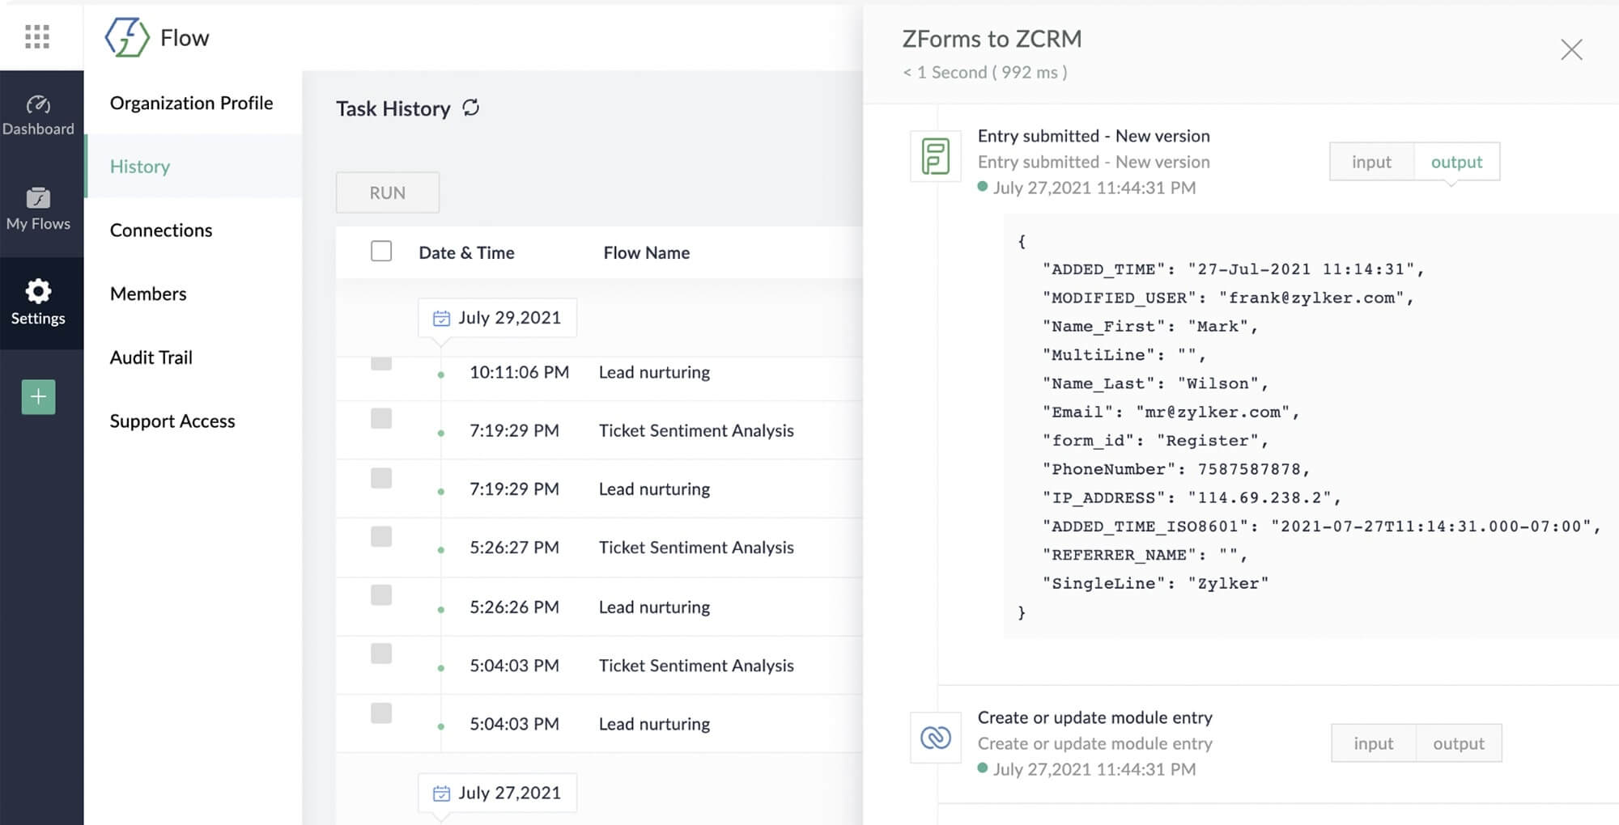The image size is (1619, 825).
Task: Click the Zoho Forms trigger step icon
Action: (x=935, y=157)
